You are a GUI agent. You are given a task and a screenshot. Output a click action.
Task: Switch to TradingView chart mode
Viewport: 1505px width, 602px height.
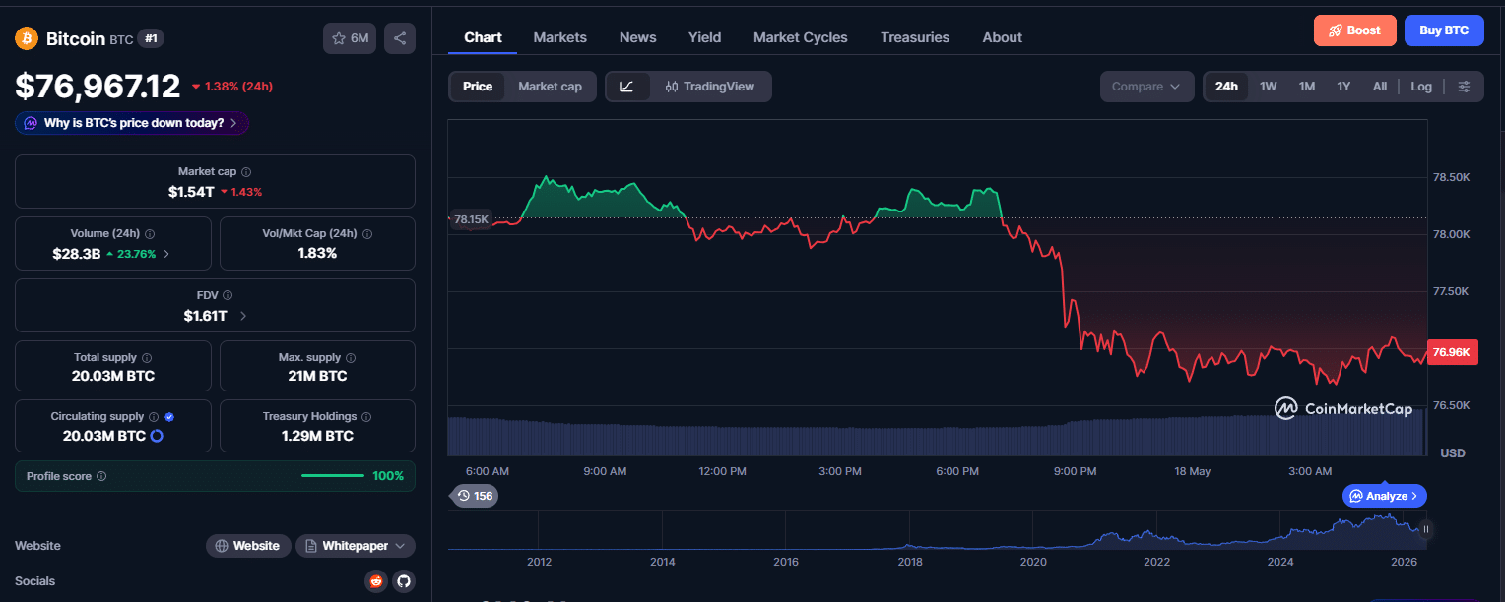pyautogui.click(x=710, y=87)
